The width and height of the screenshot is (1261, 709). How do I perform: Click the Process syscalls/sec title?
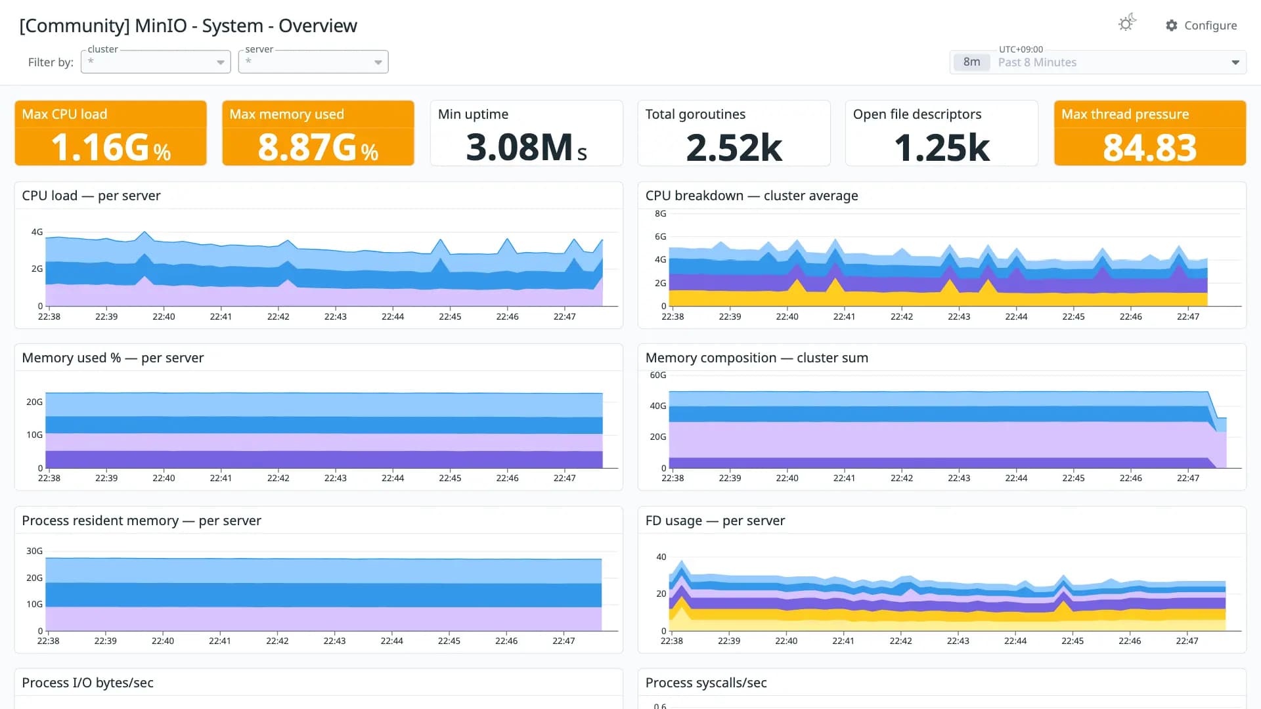[x=706, y=683]
